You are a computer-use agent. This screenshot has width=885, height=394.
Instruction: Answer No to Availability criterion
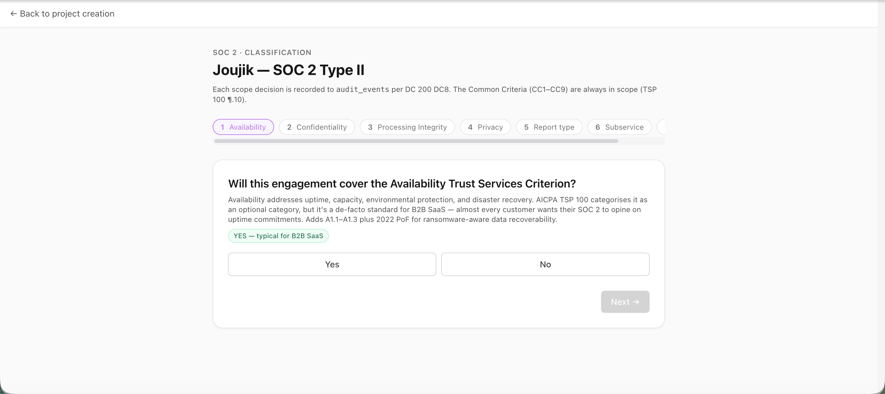[545, 264]
